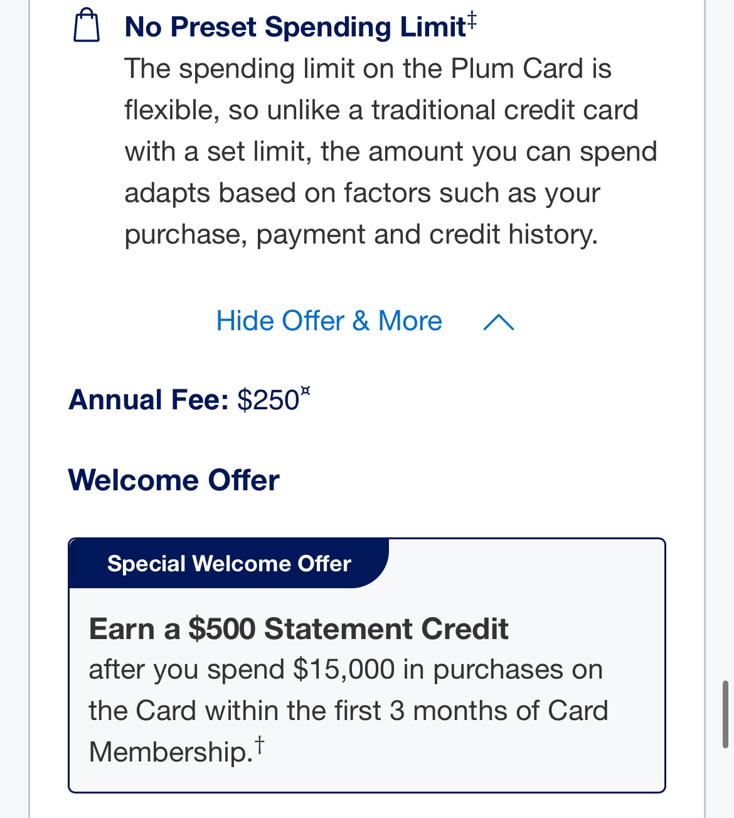Open the footnote symbol after $250
Image resolution: width=734 pixels, height=818 pixels.
click(x=306, y=391)
